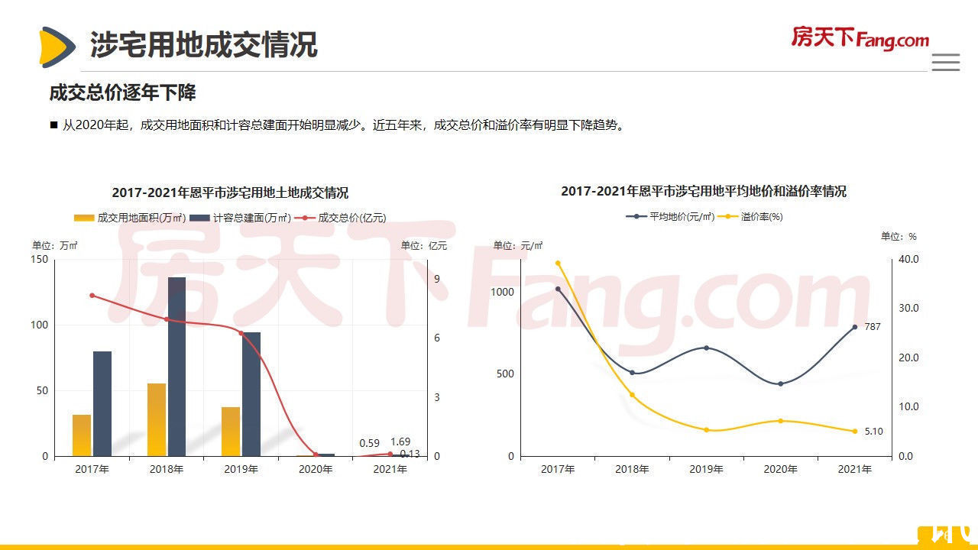This screenshot has height=550, width=978.
Task: Click the title 涉宅用地成交情况
Action: 203,45
